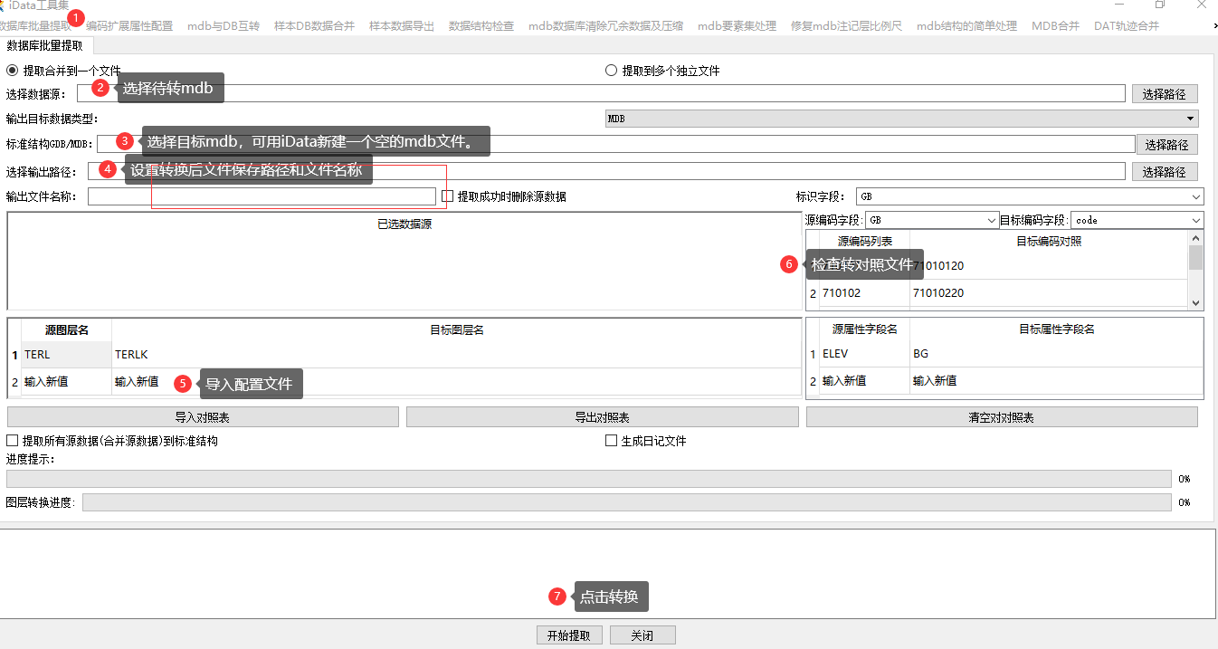Click the tab strip scroll-right arrow

click(1213, 26)
